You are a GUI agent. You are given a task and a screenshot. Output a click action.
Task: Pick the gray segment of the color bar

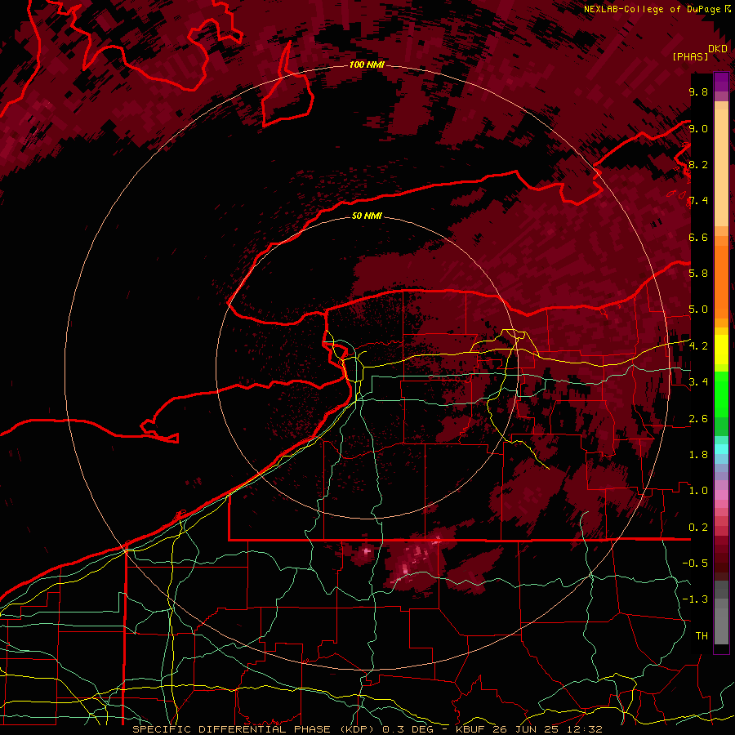[721, 612]
